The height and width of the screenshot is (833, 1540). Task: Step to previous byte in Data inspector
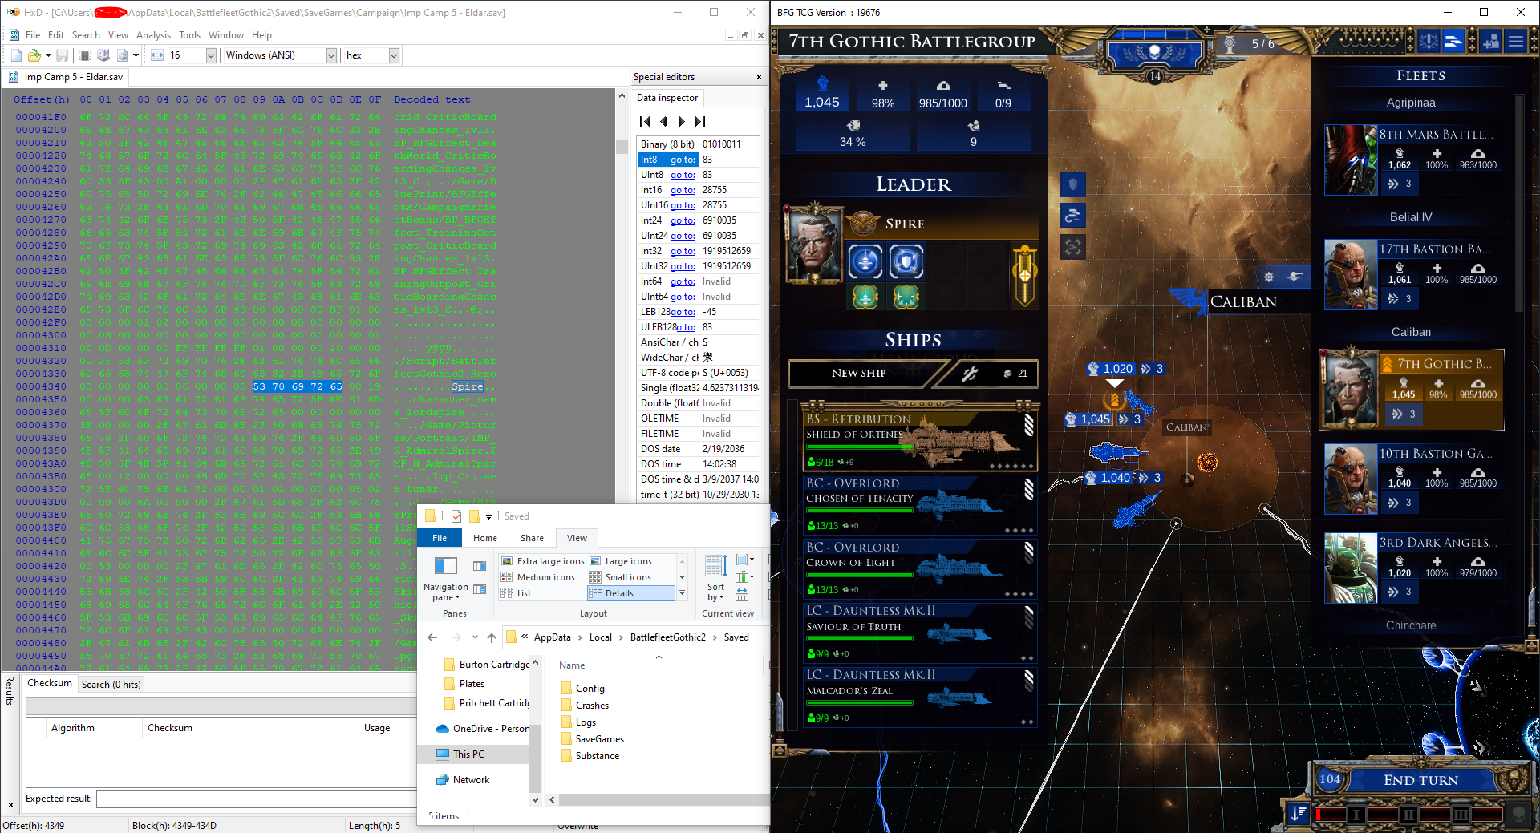tap(663, 122)
